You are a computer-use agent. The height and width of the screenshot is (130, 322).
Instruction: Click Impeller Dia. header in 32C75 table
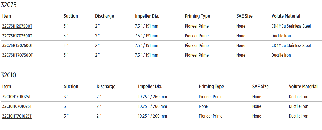147,16
